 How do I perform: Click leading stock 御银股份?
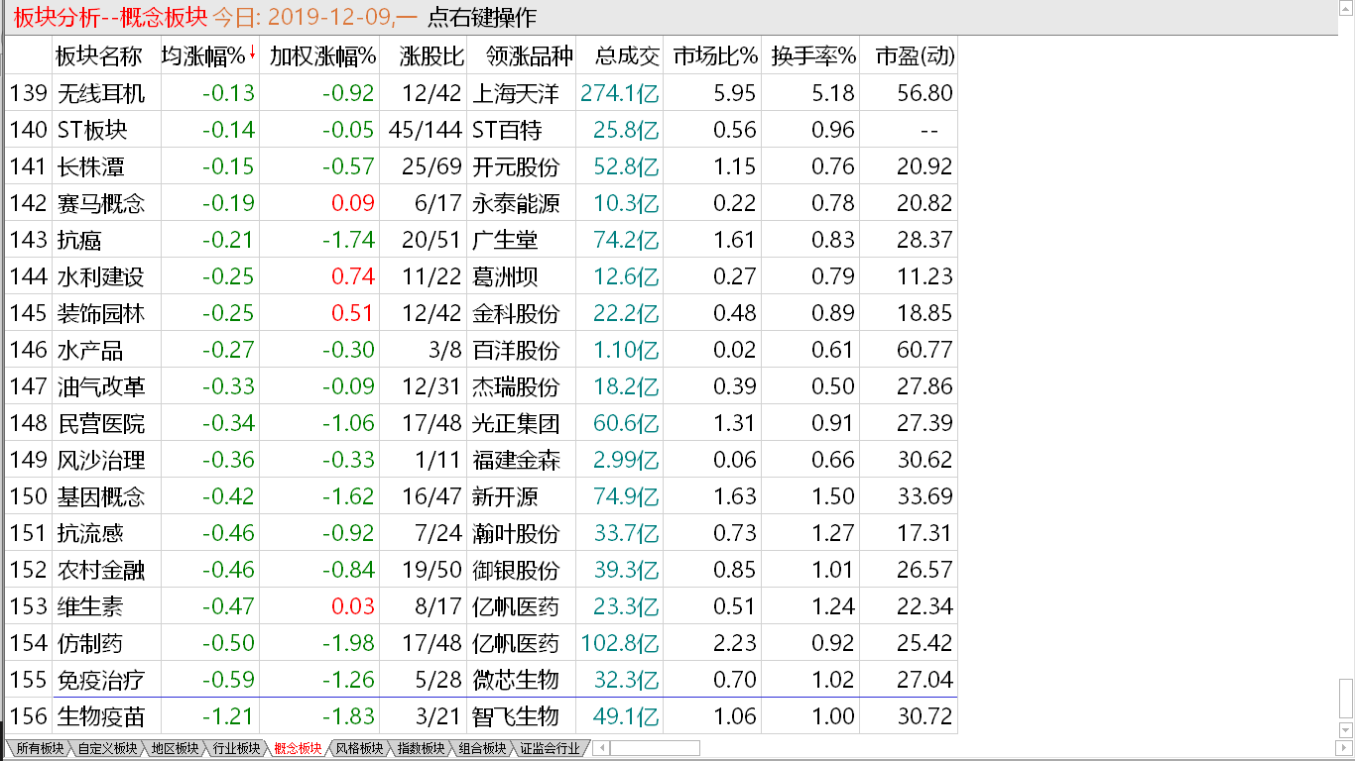[516, 570]
